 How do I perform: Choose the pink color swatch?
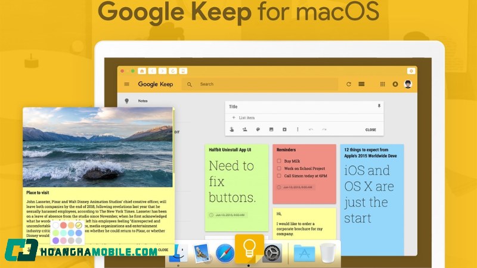point(63,241)
